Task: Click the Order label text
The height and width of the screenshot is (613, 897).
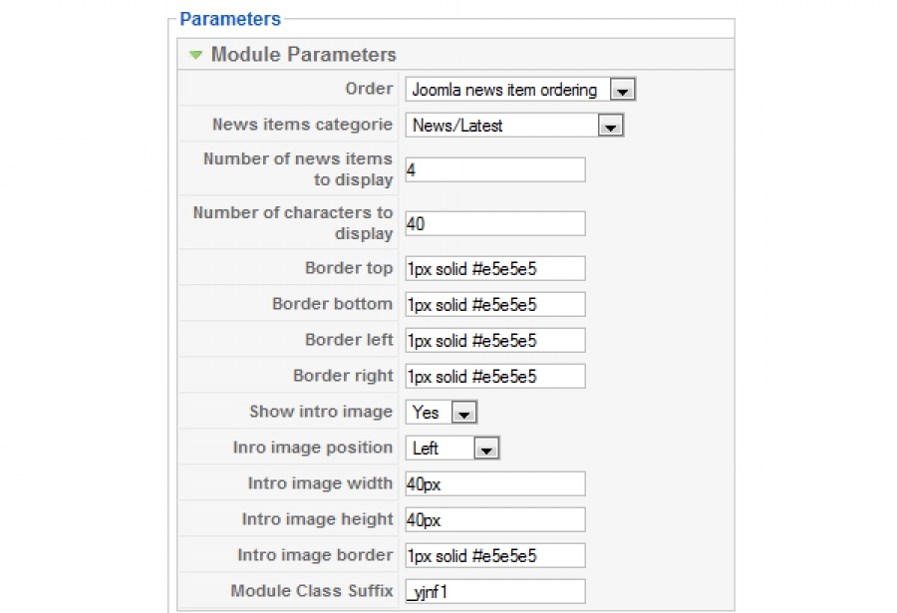Action: (369, 89)
